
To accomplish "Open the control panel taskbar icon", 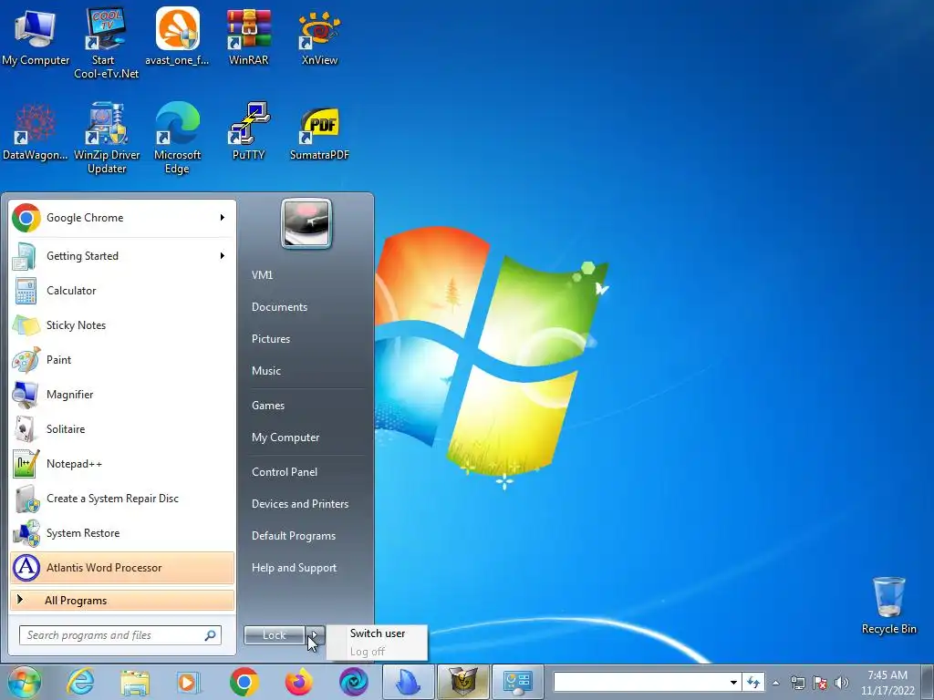I will pyautogui.click(x=518, y=682).
